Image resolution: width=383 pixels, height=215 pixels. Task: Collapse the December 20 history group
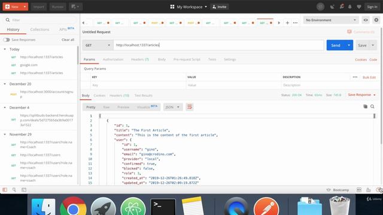5,84
